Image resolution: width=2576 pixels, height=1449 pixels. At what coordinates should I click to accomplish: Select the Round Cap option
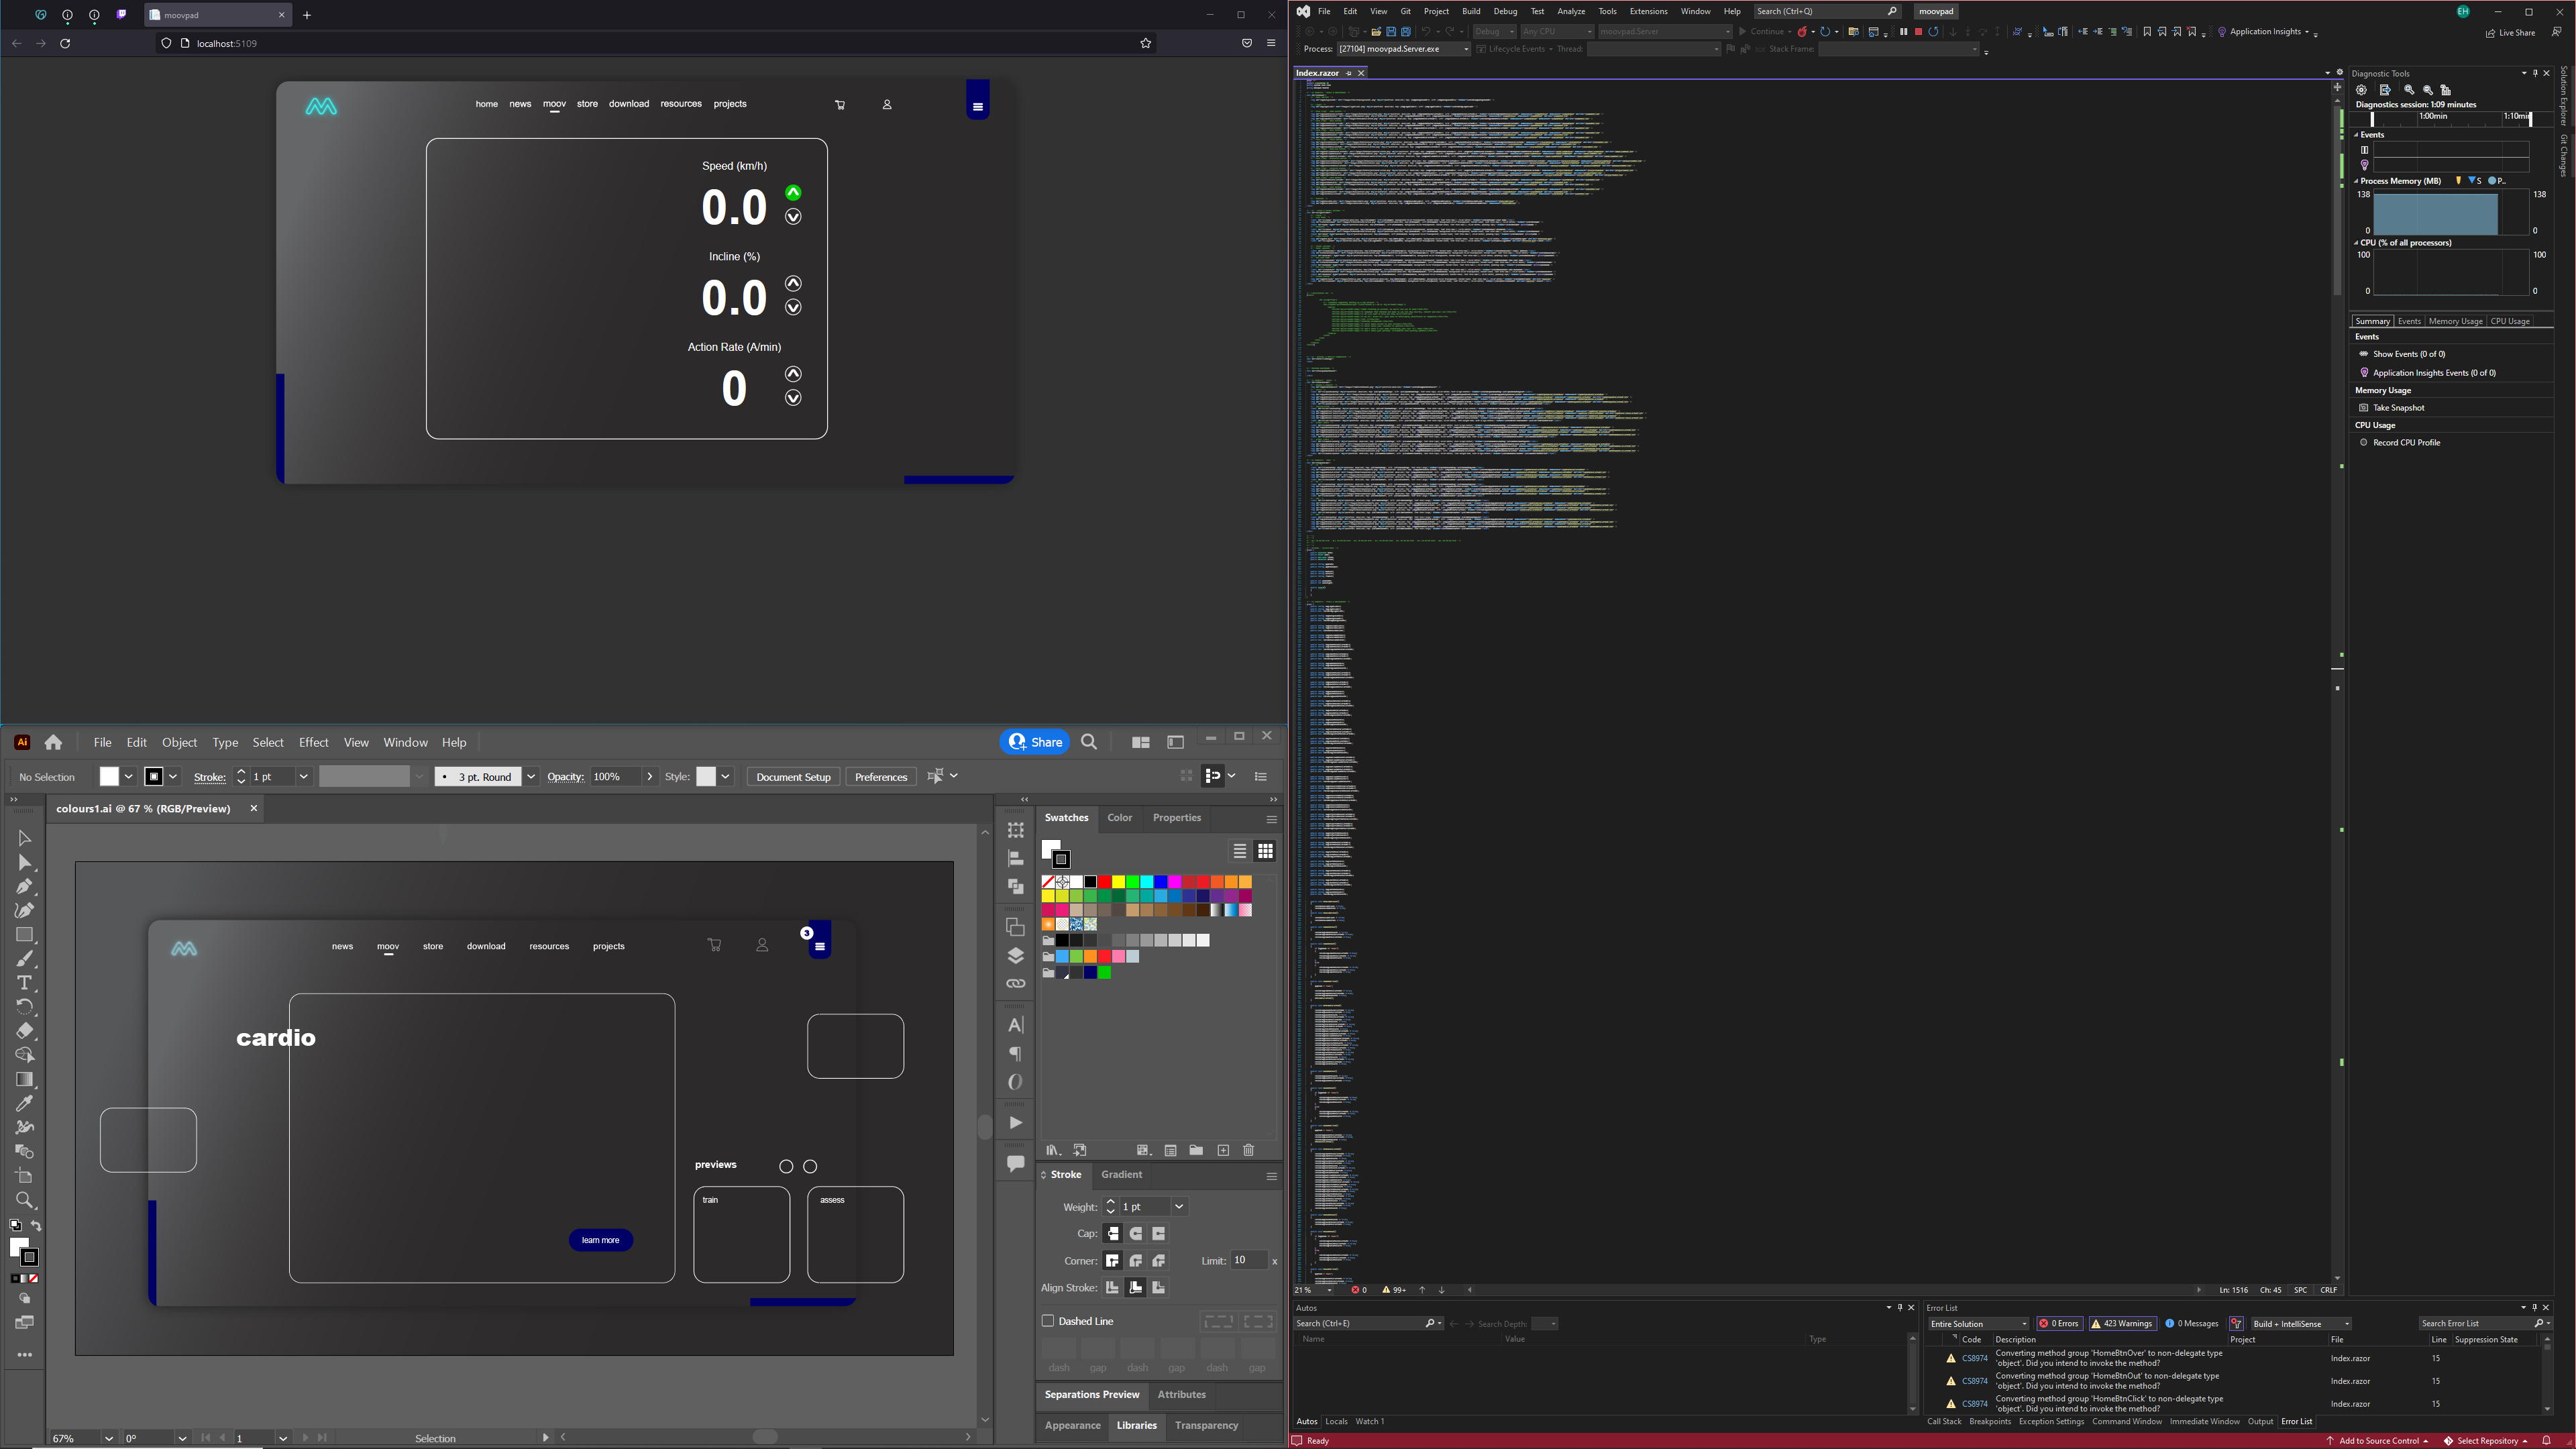pos(1136,1233)
